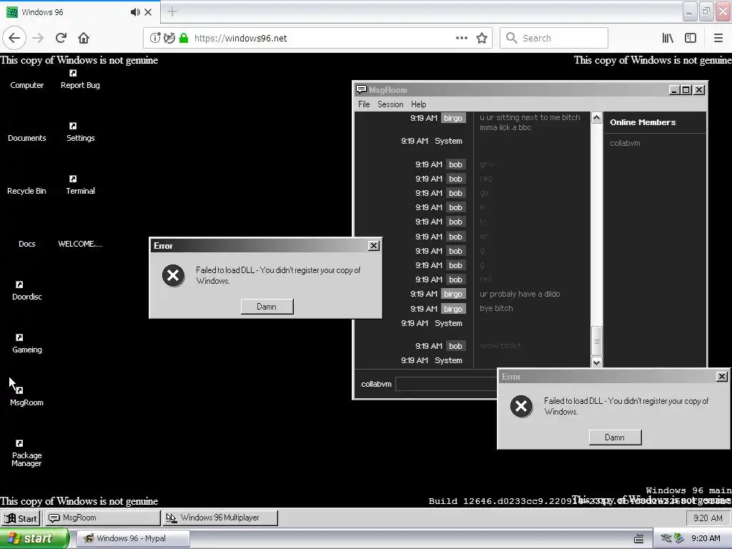Close the Windows 96 browser tab
Image resolution: width=732 pixels, height=549 pixels.
(x=148, y=12)
